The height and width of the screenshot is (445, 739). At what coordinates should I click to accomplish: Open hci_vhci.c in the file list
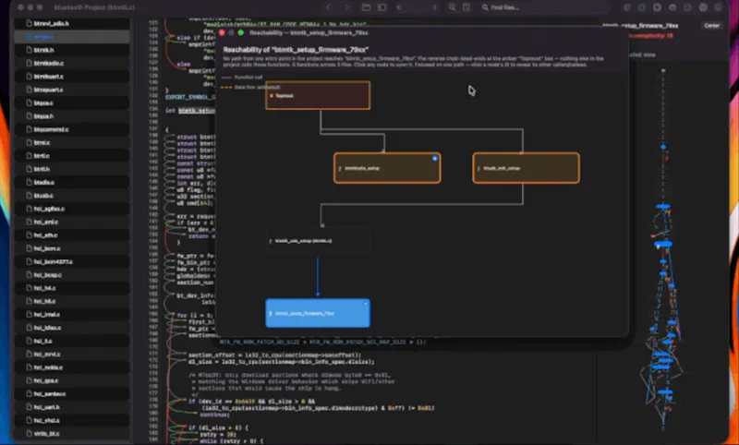coord(72,420)
